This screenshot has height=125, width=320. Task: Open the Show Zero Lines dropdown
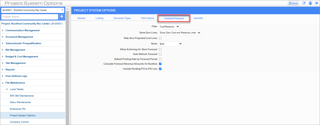180,33
